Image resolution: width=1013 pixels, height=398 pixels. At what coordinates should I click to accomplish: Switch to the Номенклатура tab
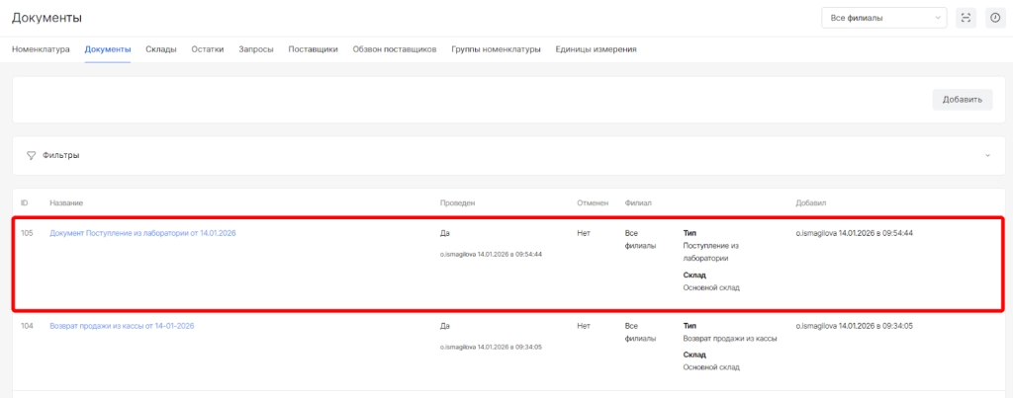click(41, 49)
